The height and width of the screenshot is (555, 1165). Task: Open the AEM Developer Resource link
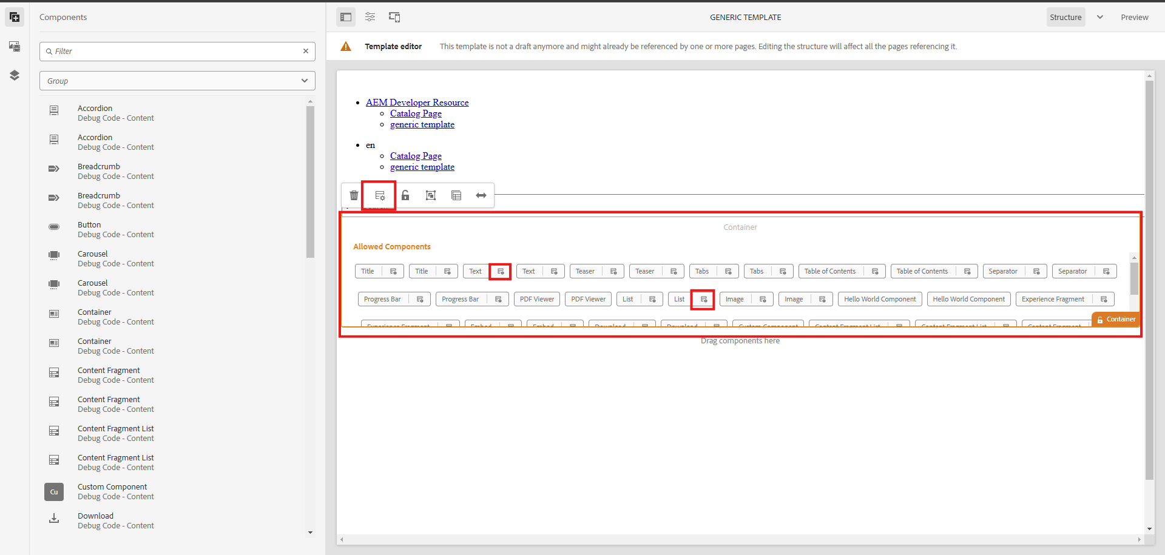(x=417, y=103)
